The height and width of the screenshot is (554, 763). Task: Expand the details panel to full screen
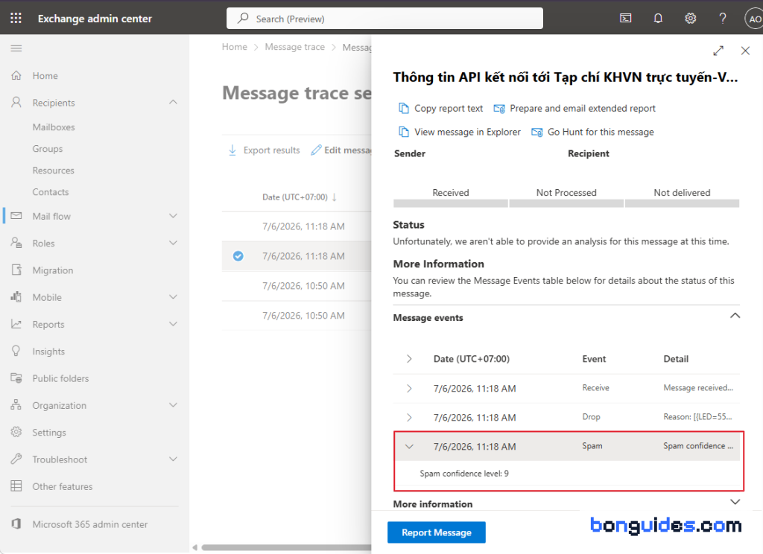[x=718, y=51]
